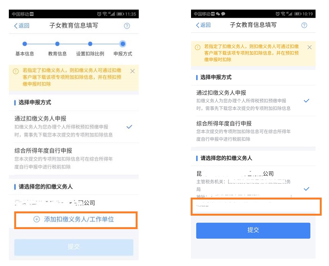329x266 pixels.
Task: Select 通过扣缴义务人申报 option on left screen
Action: [x=74, y=127]
